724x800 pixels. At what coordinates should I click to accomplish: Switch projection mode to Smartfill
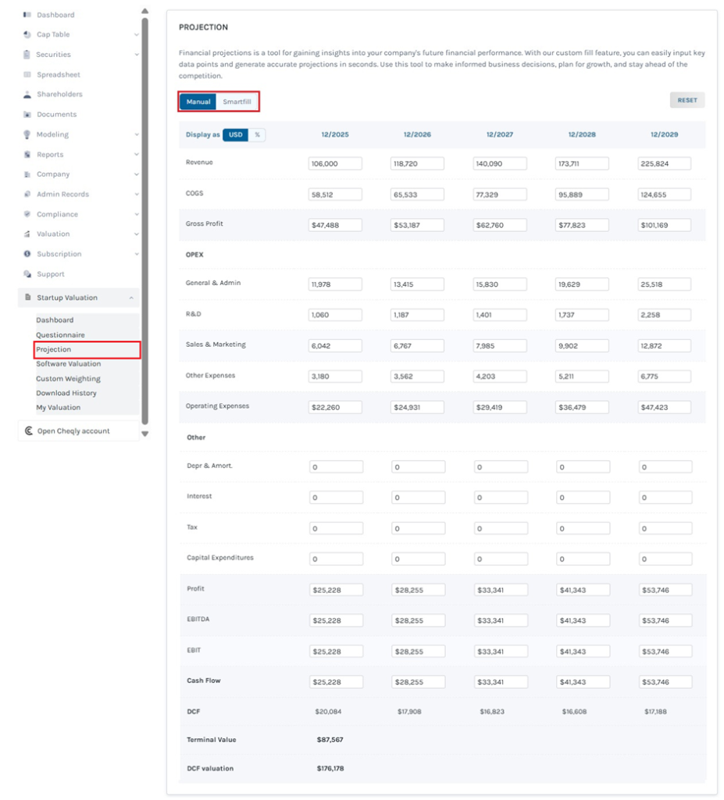[x=237, y=102]
